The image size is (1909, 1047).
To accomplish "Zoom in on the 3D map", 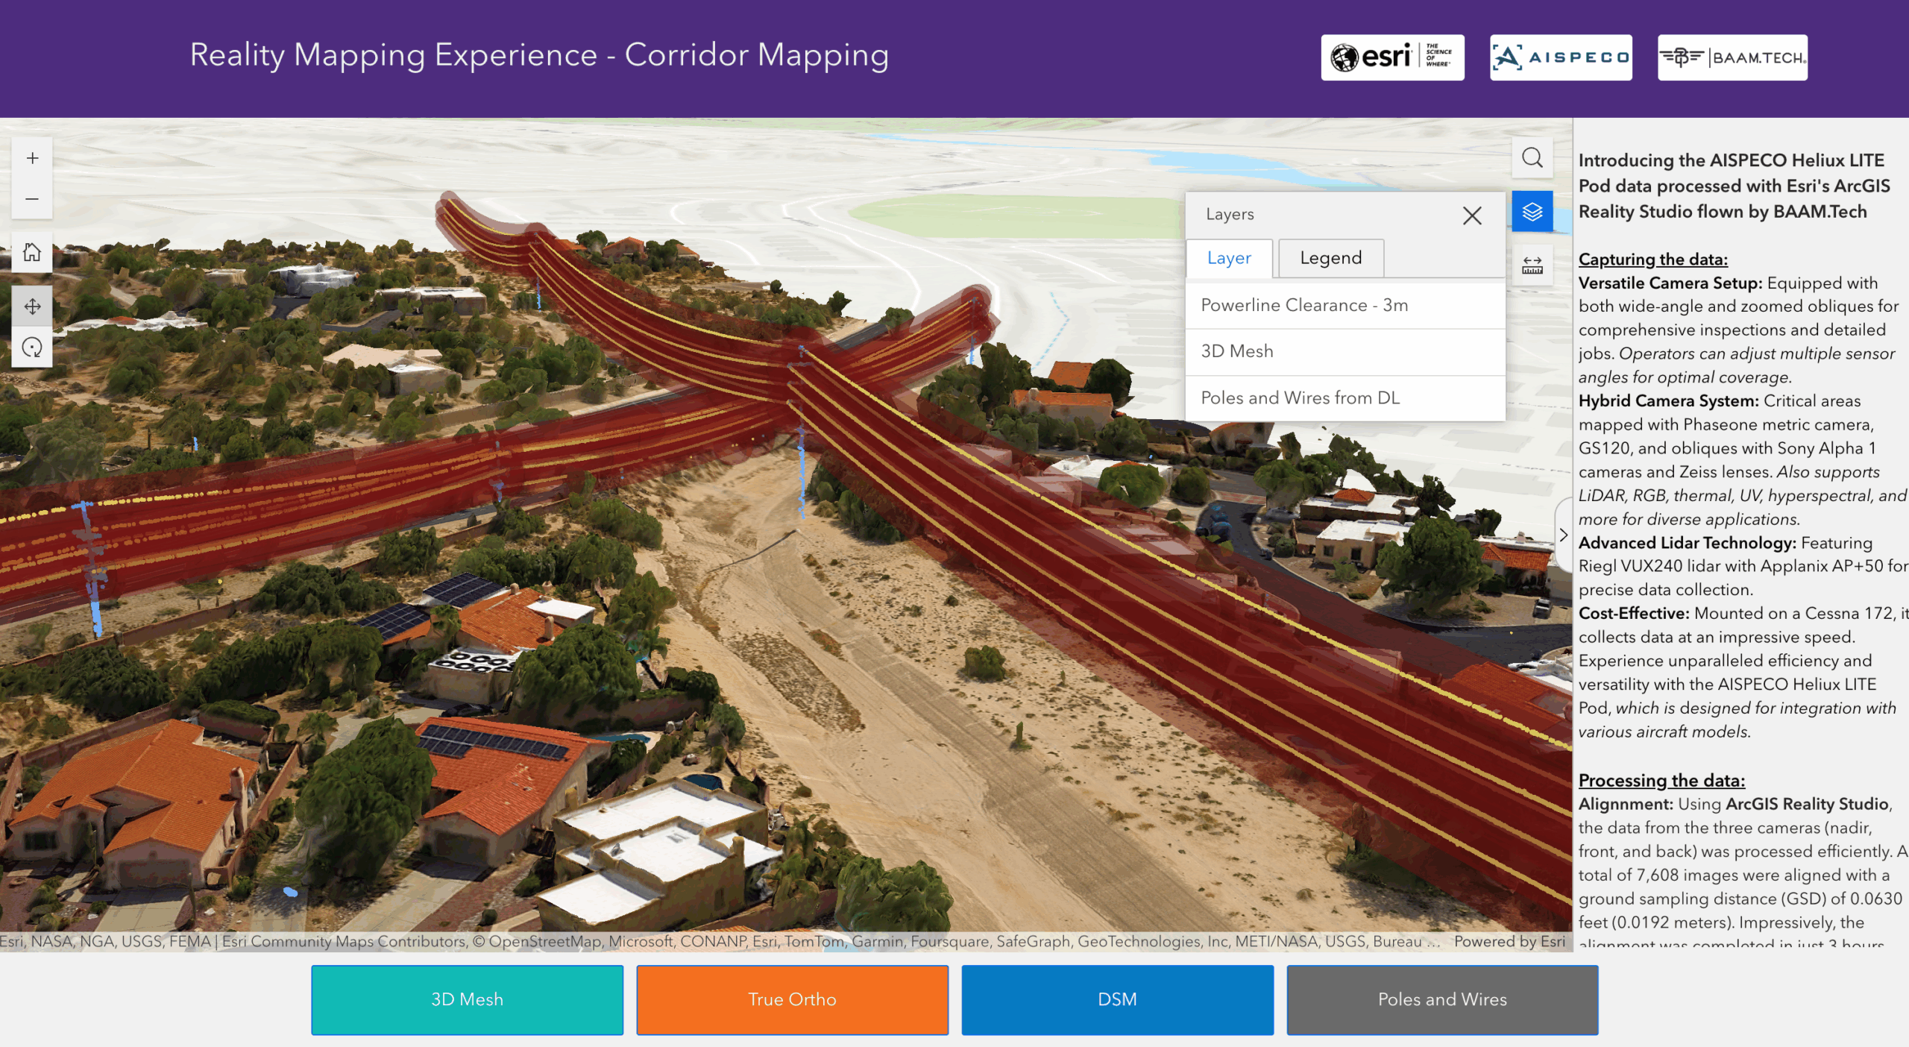I will click(32, 158).
